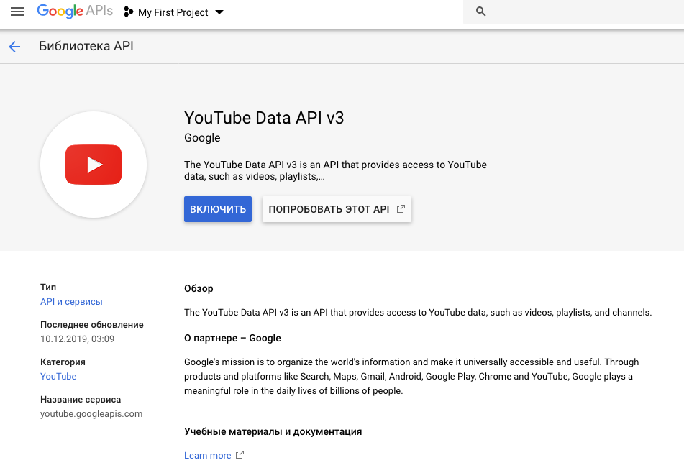
Task: Click the Google publisher name
Action: (x=202, y=138)
